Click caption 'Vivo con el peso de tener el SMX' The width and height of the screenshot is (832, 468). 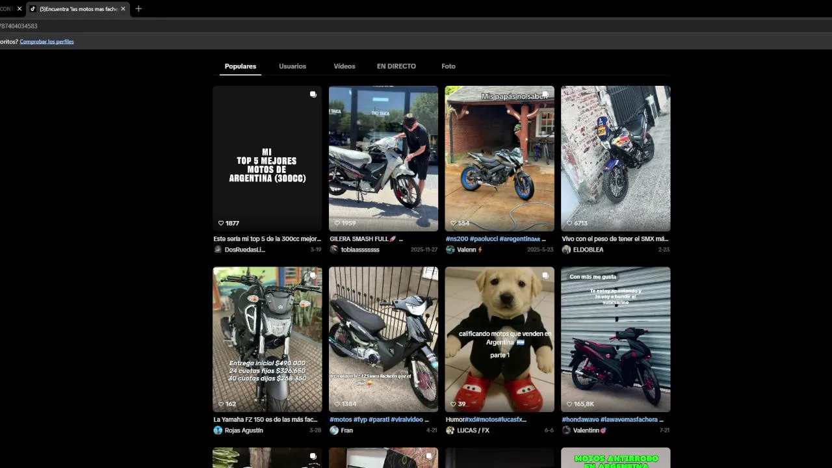(x=615, y=239)
